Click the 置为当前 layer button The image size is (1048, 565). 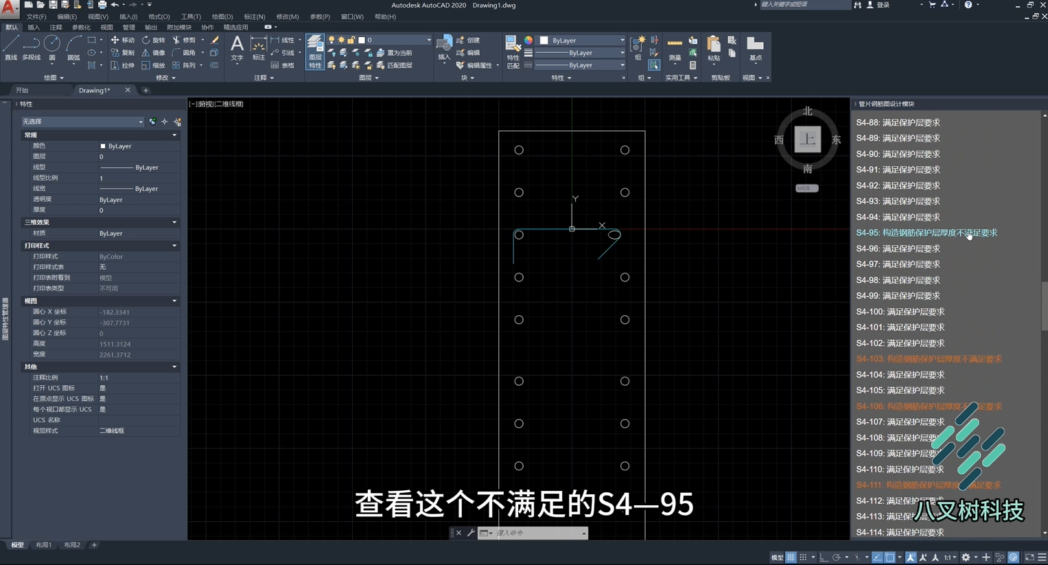[394, 53]
